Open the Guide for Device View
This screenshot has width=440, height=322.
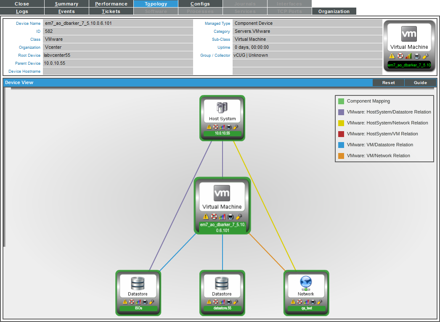click(420, 82)
